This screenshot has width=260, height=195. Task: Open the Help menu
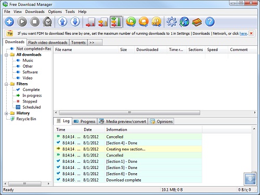[x=82, y=11]
